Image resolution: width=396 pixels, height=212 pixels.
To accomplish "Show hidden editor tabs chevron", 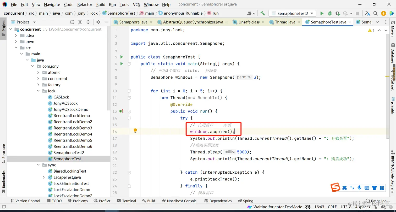I will click(x=377, y=22).
